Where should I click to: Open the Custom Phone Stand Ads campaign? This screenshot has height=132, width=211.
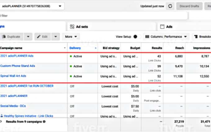pos(18,66)
